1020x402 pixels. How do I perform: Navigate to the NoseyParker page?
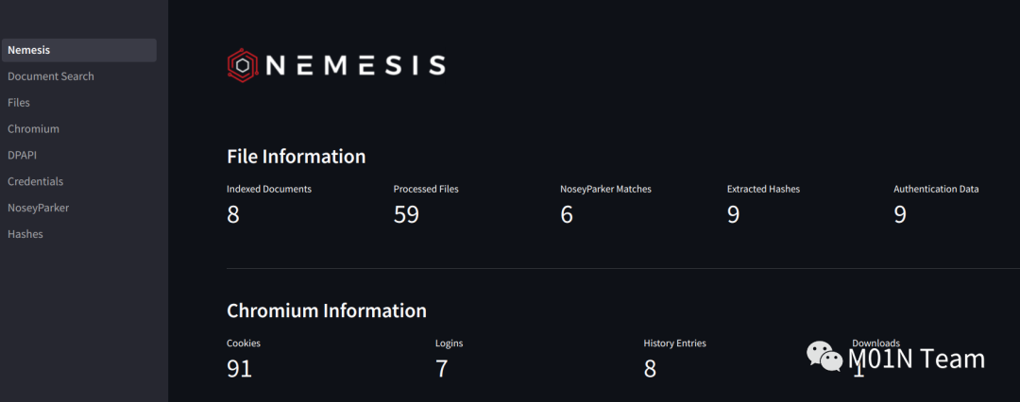point(39,209)
